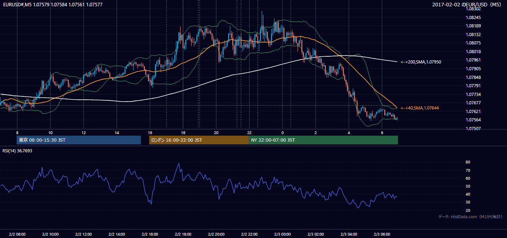
Task: Click RSI scale level 60
Action: pos(468,178)
